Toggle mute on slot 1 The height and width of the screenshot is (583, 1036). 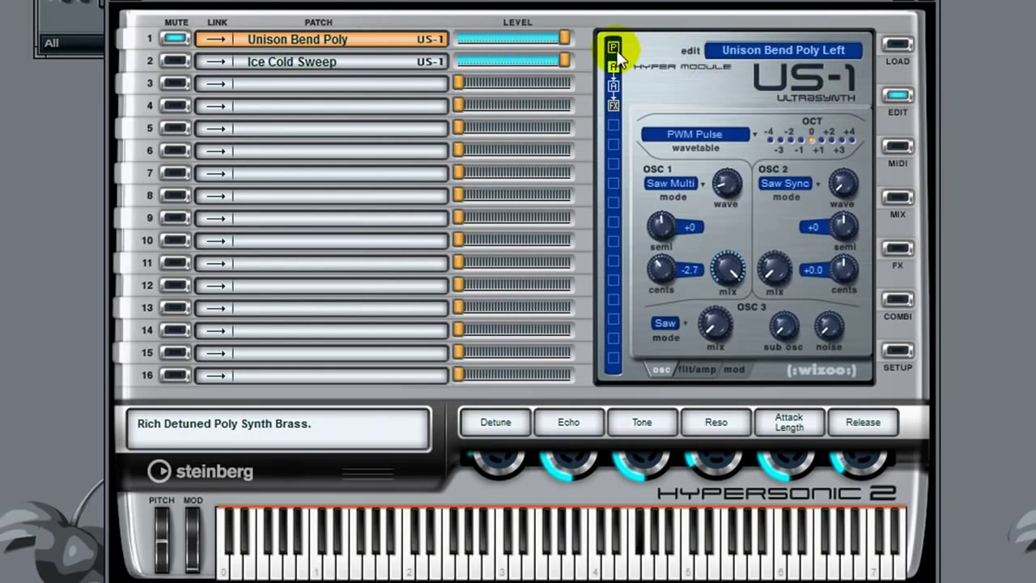(x=175, y=39)
